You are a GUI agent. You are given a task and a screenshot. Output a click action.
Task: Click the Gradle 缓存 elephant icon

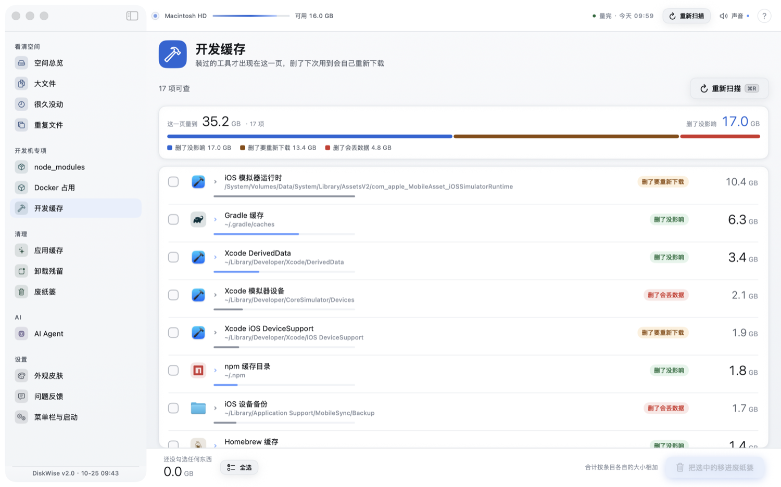tap(198, 219)
